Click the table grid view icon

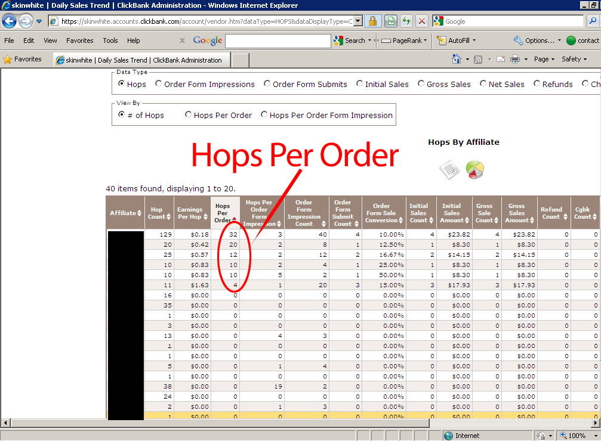pyautogui.click(x=449, y=170)
